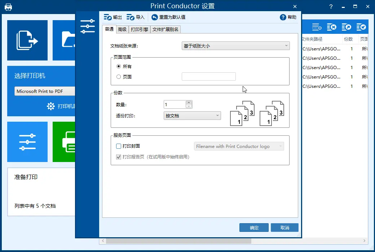Close the Print Conductor 设置 dialog
This screenshot has height=252, width=375.
(x=295, y=7)
